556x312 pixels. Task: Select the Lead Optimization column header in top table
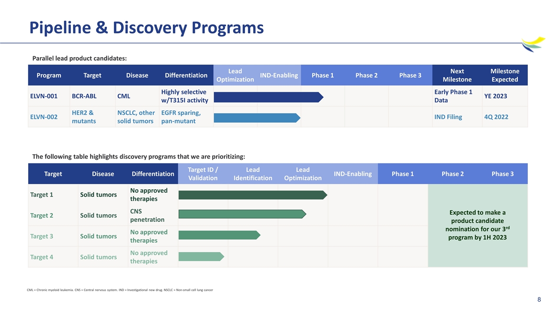pyautogui.click(x=235, y=75)
